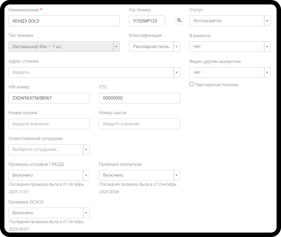Screen dimensions: 281x237
Task: Expand the Классификация dropdown
Action: tap(154, 47)
